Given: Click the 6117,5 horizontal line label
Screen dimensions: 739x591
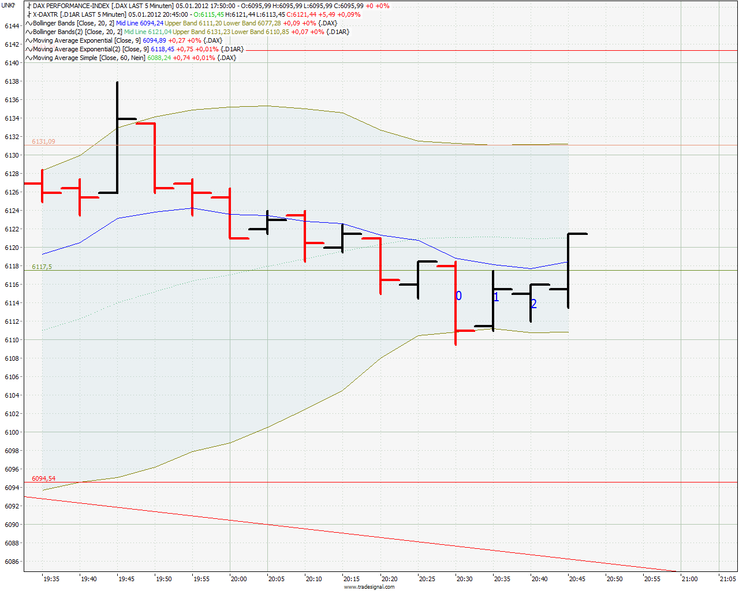Looking at the screenshot, I should (x=42, y=267).
